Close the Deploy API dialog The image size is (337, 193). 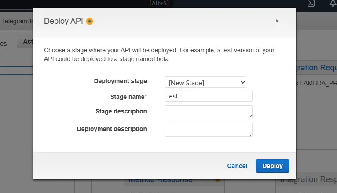277,21
